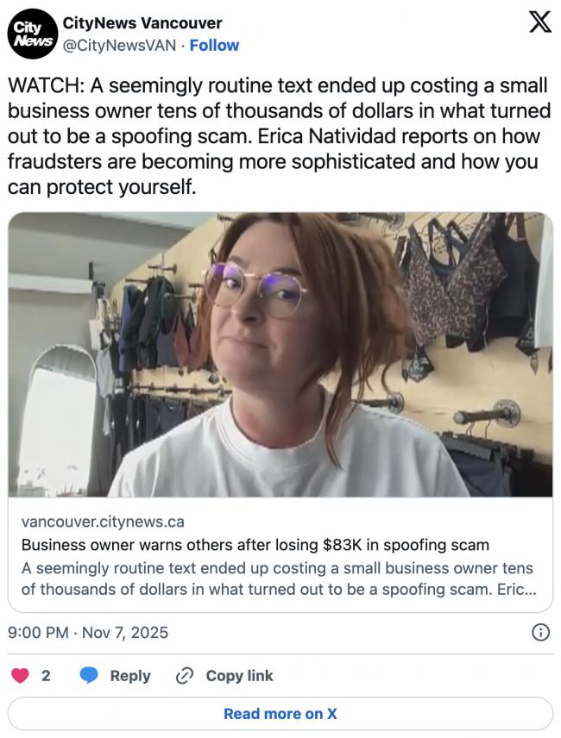Click the Reply text label
Viewport: 561px width, 738px height.
(130, 676)
